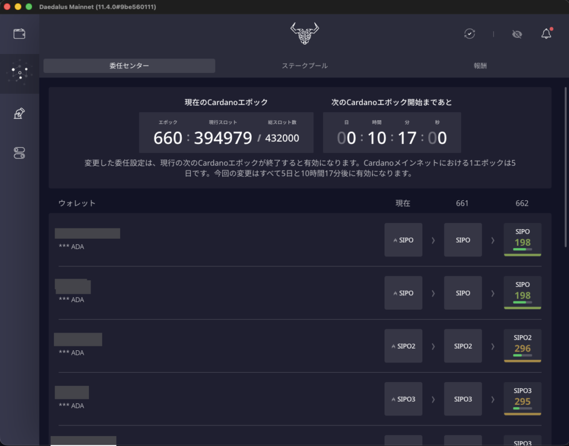Click the ウォレット column header
Viewport: 569px width, 446px height.
click(77, 203)
